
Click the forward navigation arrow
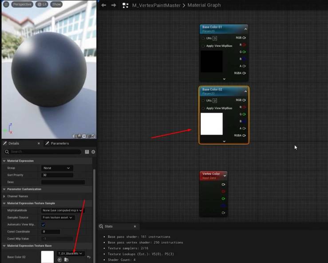pos(114,5)
